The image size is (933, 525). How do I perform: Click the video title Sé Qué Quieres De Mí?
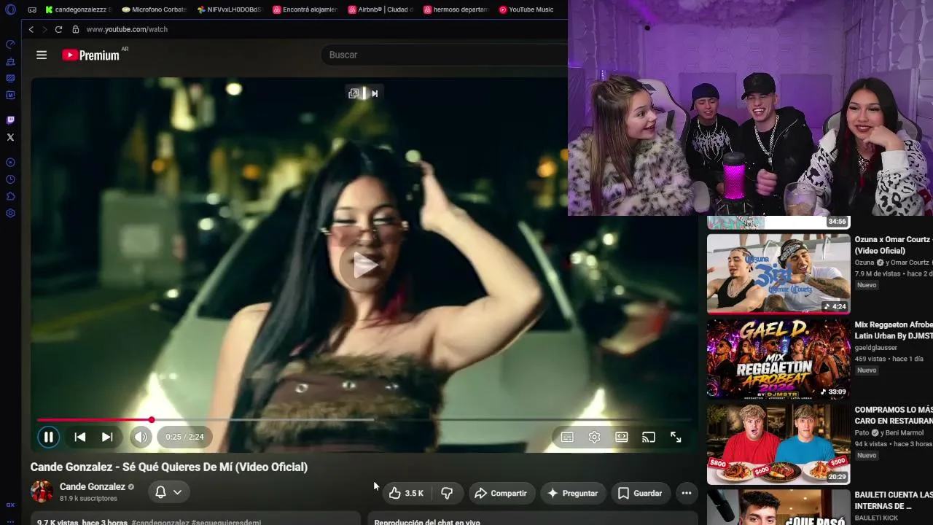169,467
